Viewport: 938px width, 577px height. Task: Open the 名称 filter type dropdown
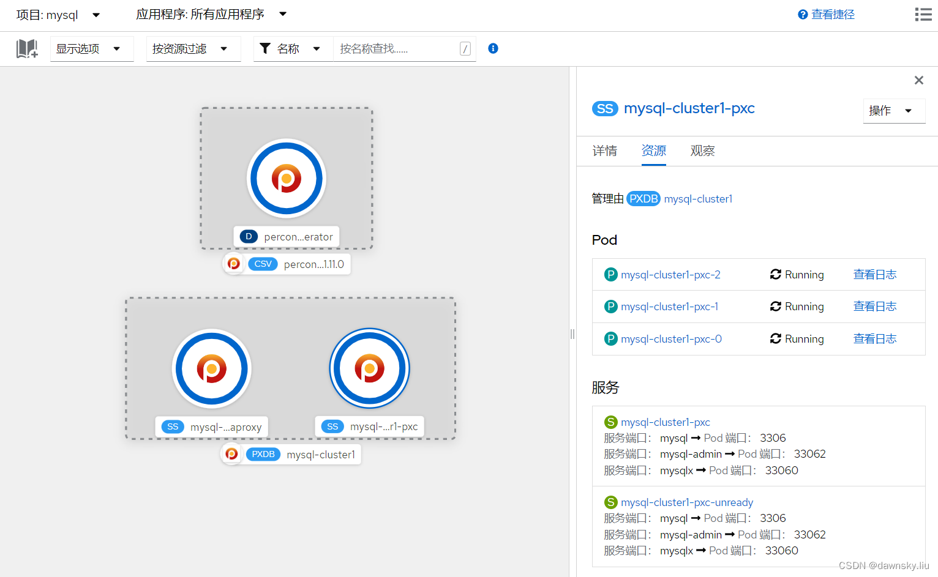coord(293,49)
